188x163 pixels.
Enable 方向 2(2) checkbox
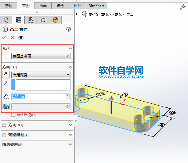[4, 125]
